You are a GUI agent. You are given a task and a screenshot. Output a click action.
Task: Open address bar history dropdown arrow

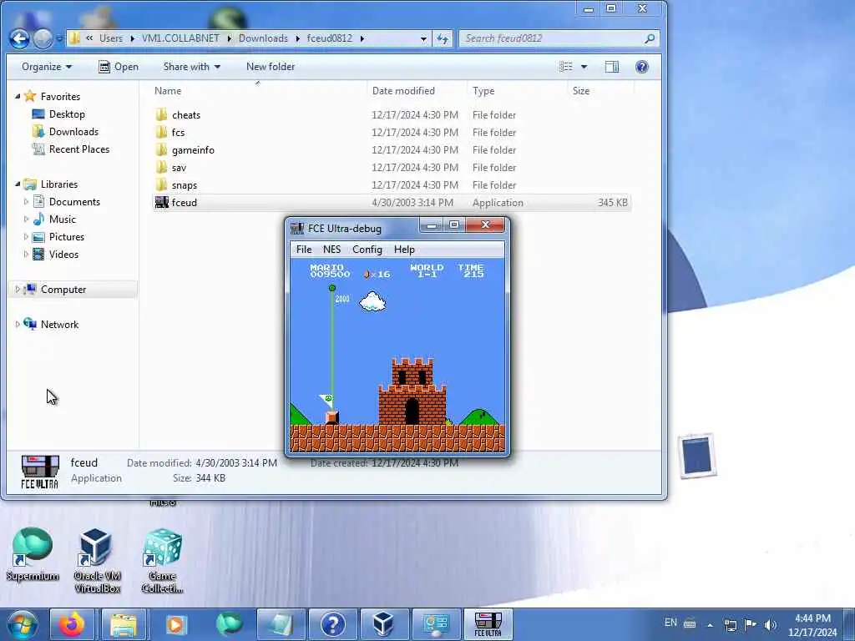(x=423, y=38)
